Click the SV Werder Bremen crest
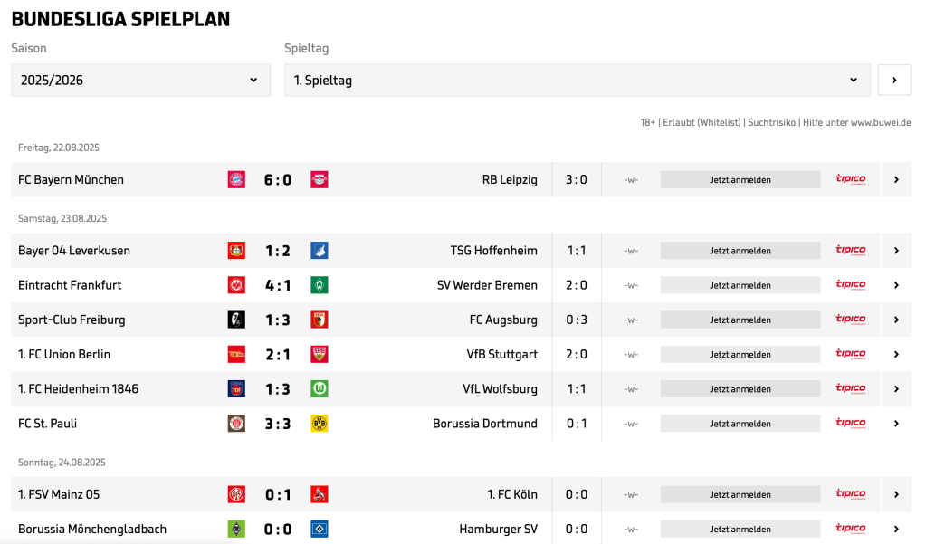The image size is (926, 544). point(320,285)
